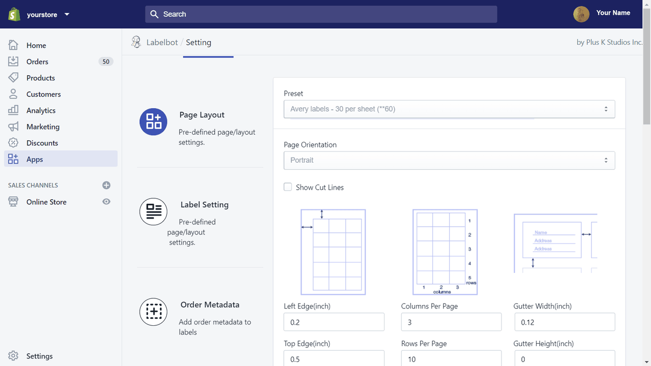Viewport: 651px width, 366px height.
Task: Select the Label Setting icon
Action: [153, 211]
